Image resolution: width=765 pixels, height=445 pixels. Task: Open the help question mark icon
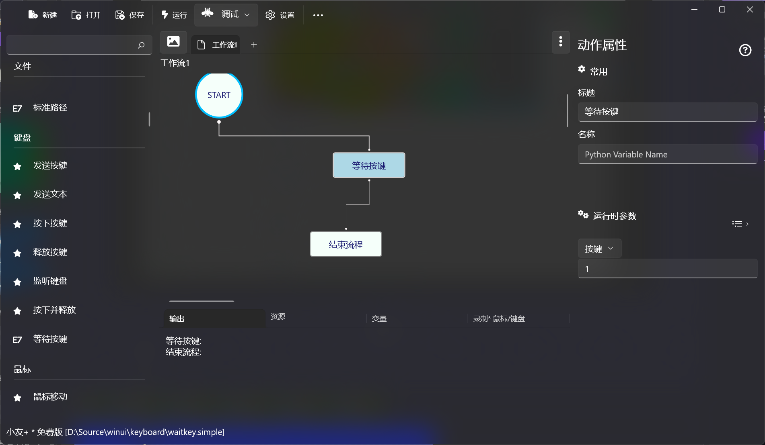coord(745,50)
